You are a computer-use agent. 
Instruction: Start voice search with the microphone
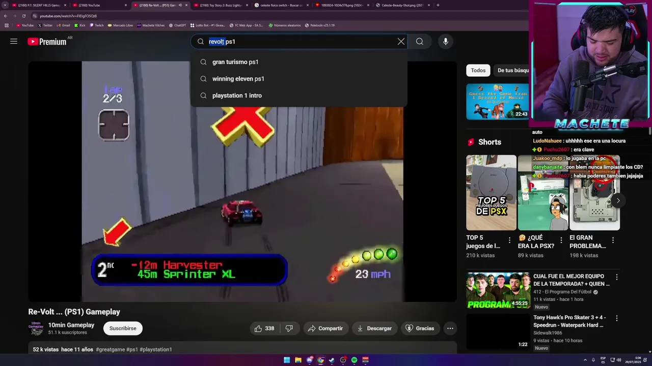[446, 42]
